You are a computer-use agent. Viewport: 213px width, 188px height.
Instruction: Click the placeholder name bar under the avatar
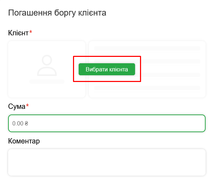click(x=47, y=82)
